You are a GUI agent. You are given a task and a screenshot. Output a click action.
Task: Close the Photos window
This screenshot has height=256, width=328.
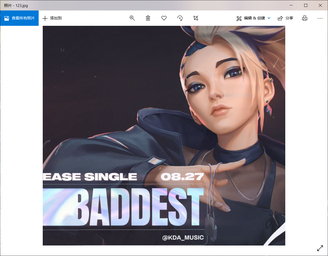(320, 5)
